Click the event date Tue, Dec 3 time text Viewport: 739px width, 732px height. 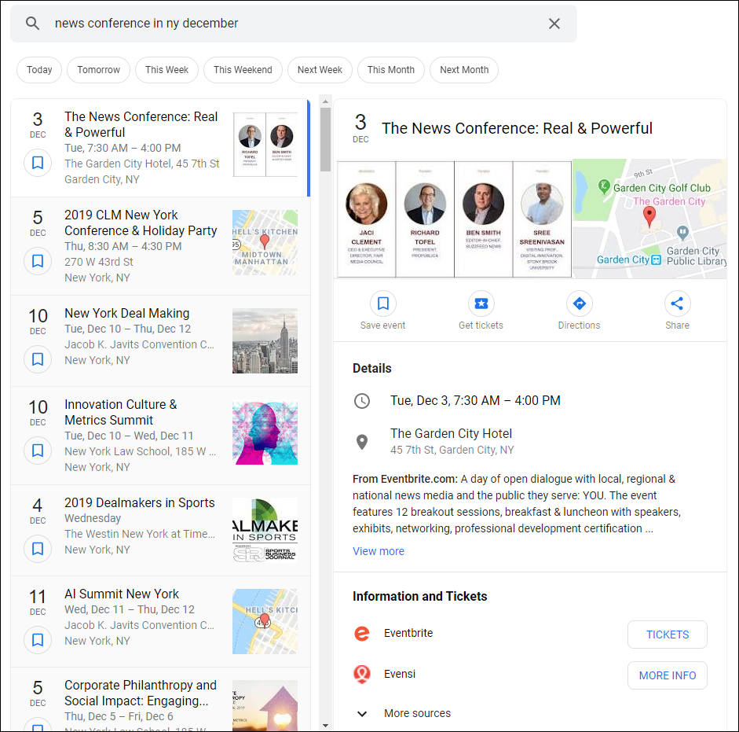click(x=475, y=401)
